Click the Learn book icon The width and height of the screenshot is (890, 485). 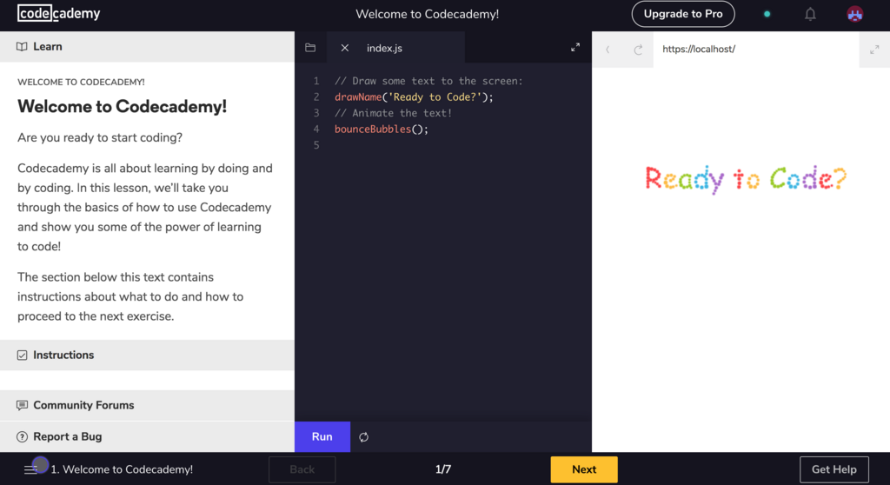pos(22,47)
